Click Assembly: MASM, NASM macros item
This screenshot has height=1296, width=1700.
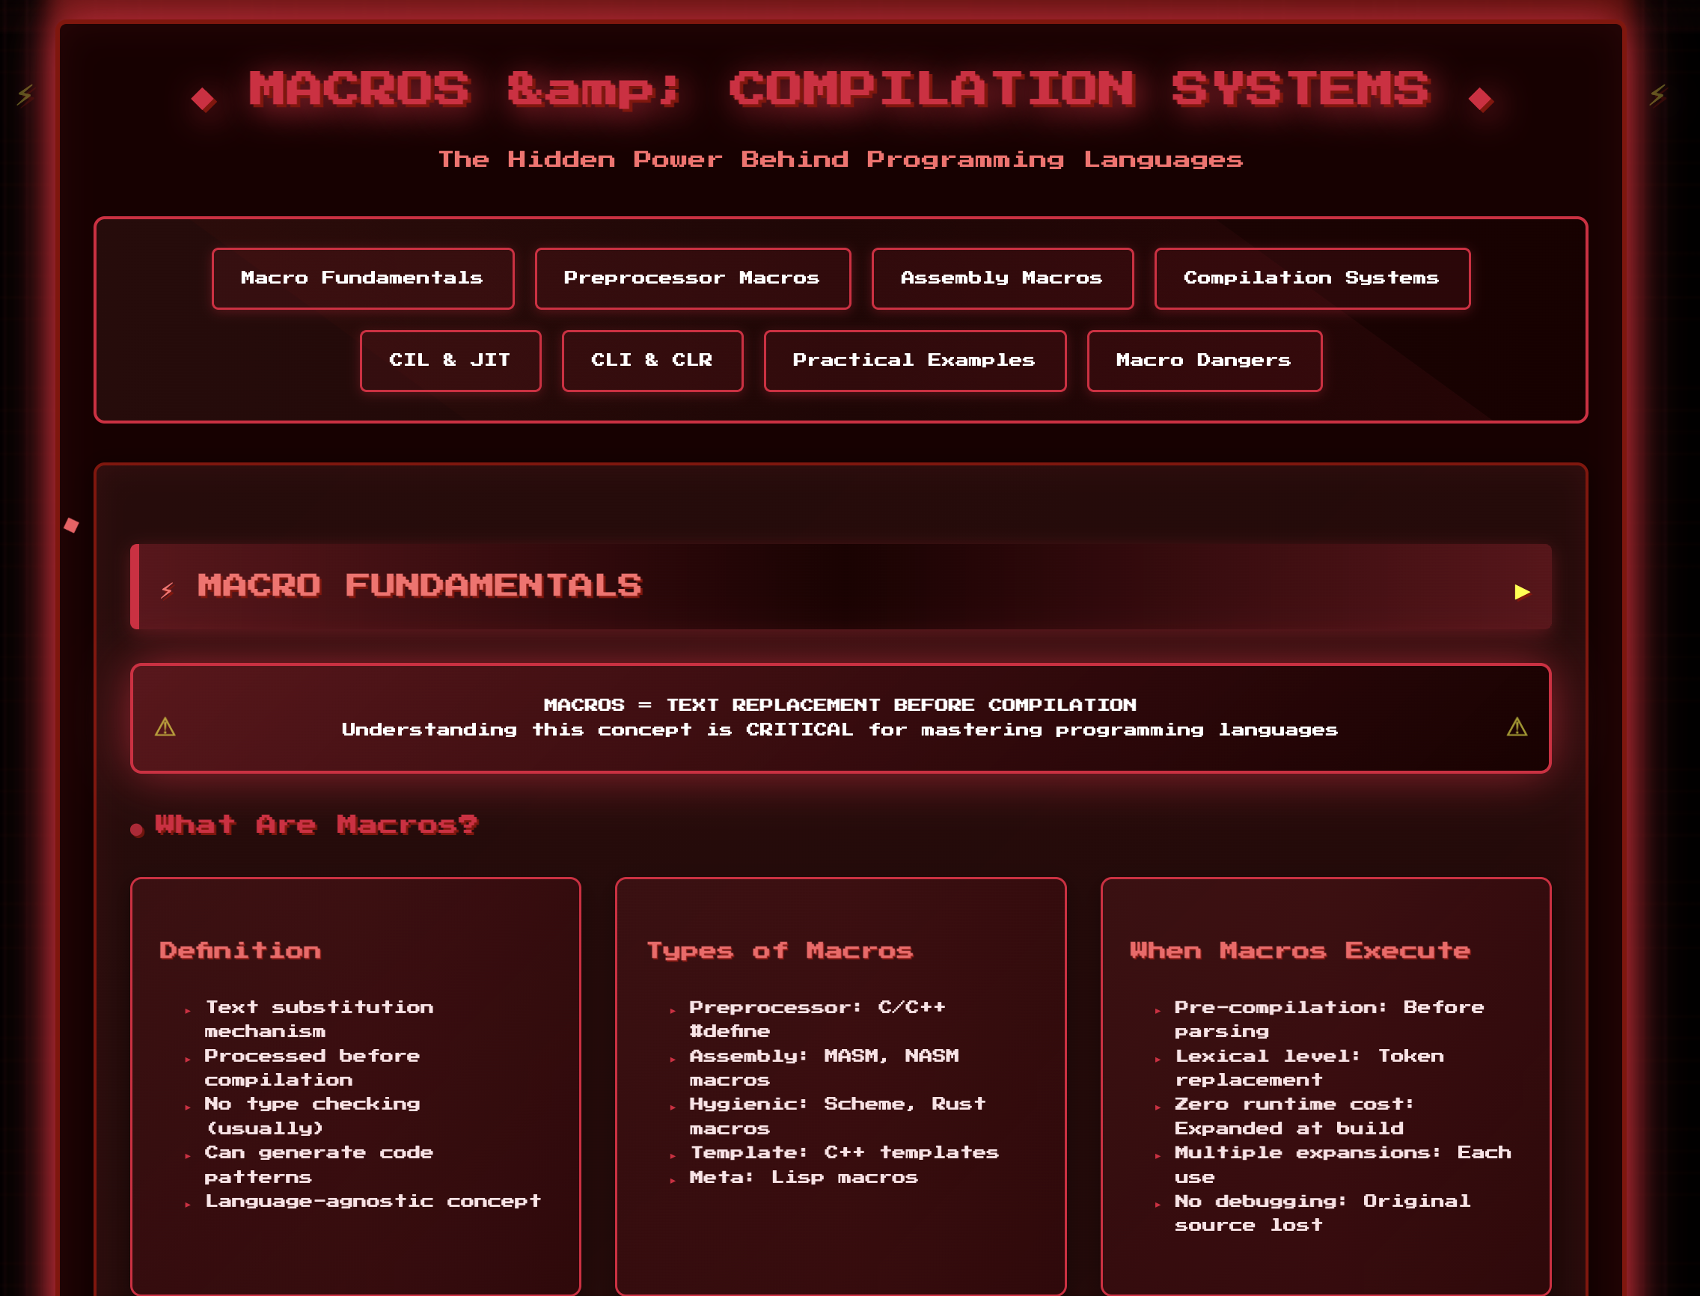coord(824,1068)
